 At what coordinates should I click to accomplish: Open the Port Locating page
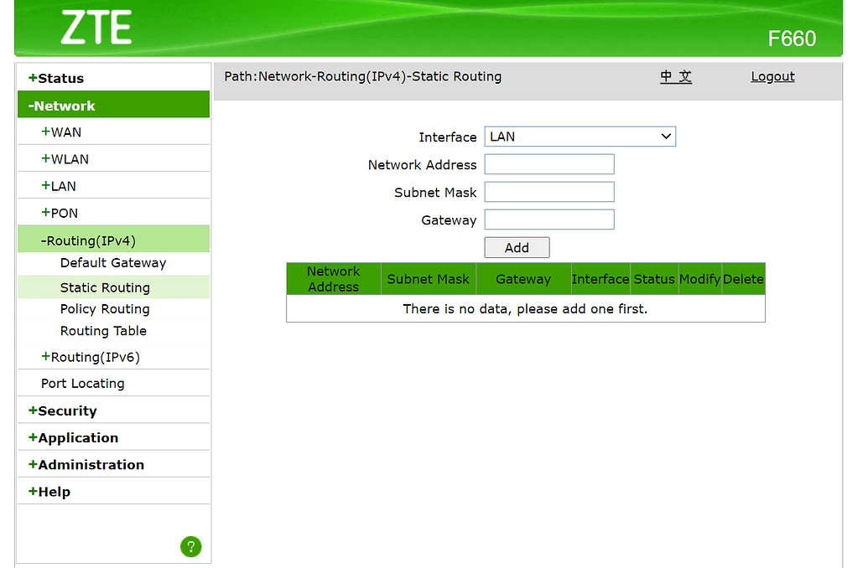[83, 384]
